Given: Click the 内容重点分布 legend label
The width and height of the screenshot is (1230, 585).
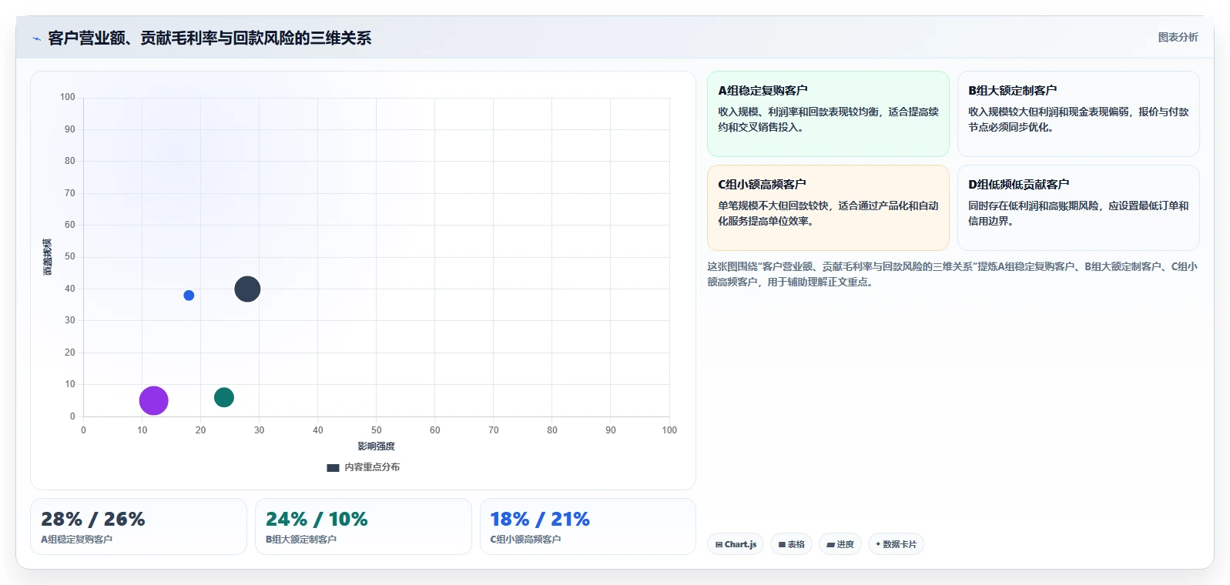Looking at the screenshot, I should (x=372, y=467).
